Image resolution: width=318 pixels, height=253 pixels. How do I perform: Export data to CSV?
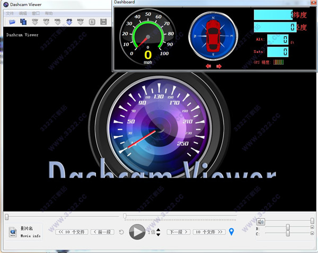click(x=35, y=22)
